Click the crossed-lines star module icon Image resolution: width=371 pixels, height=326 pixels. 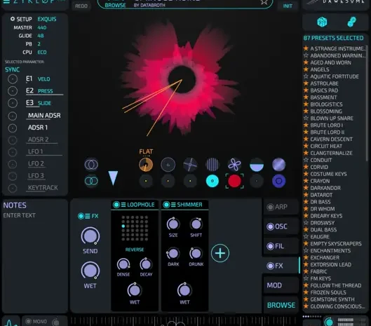[190, 165]
